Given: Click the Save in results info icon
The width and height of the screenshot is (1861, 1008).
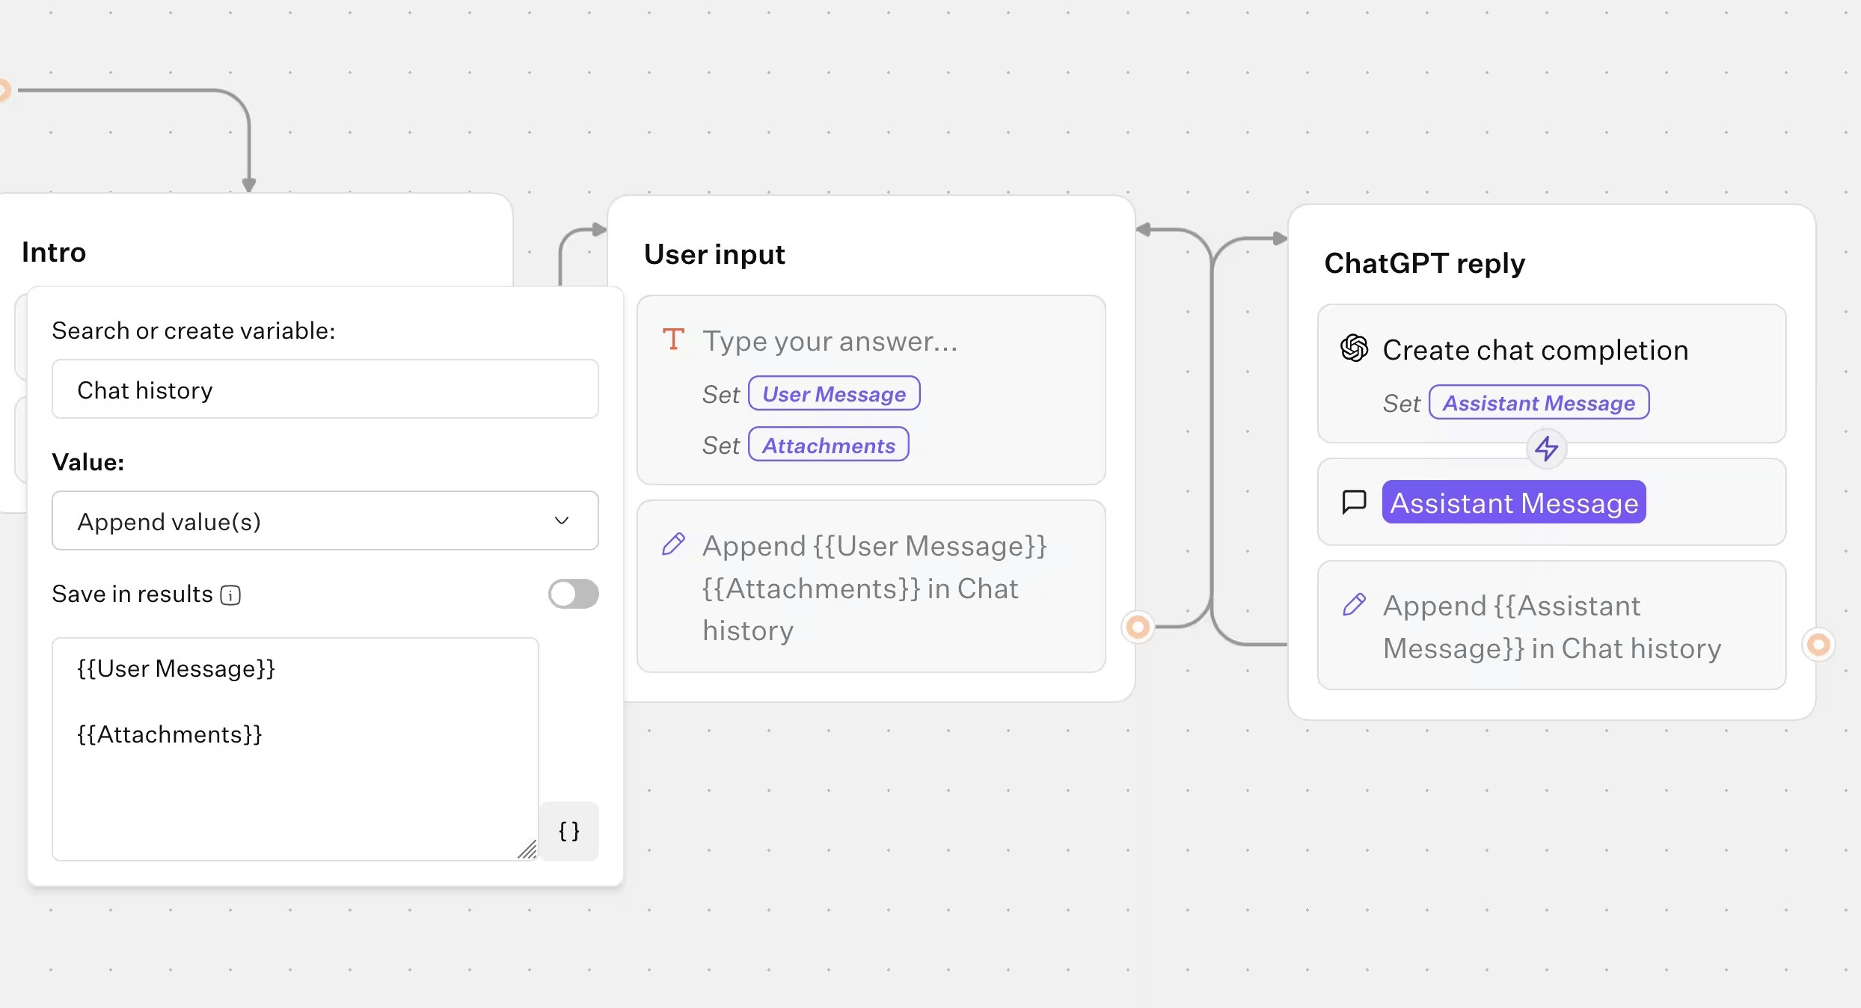Looking at the screenshot, I should (x=230, y=595).
